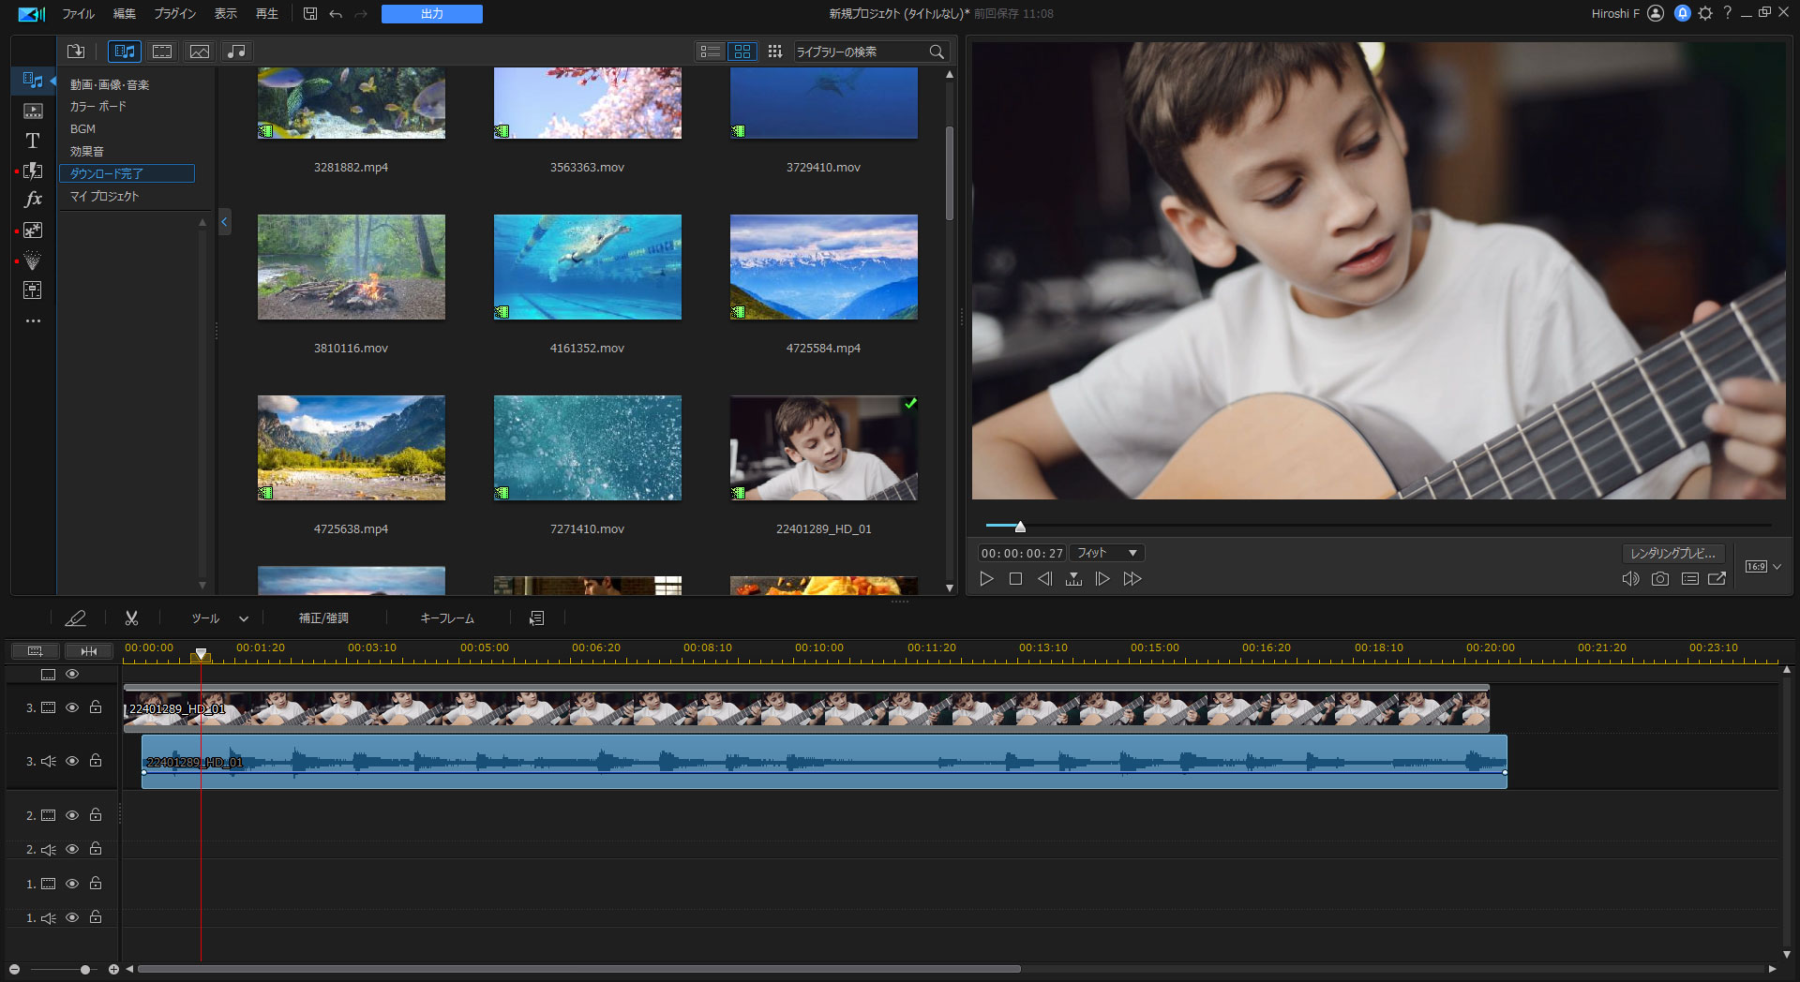Toggle visibility of audio track 1
This screenshot has height=982, width=1800.
point(72,918)
